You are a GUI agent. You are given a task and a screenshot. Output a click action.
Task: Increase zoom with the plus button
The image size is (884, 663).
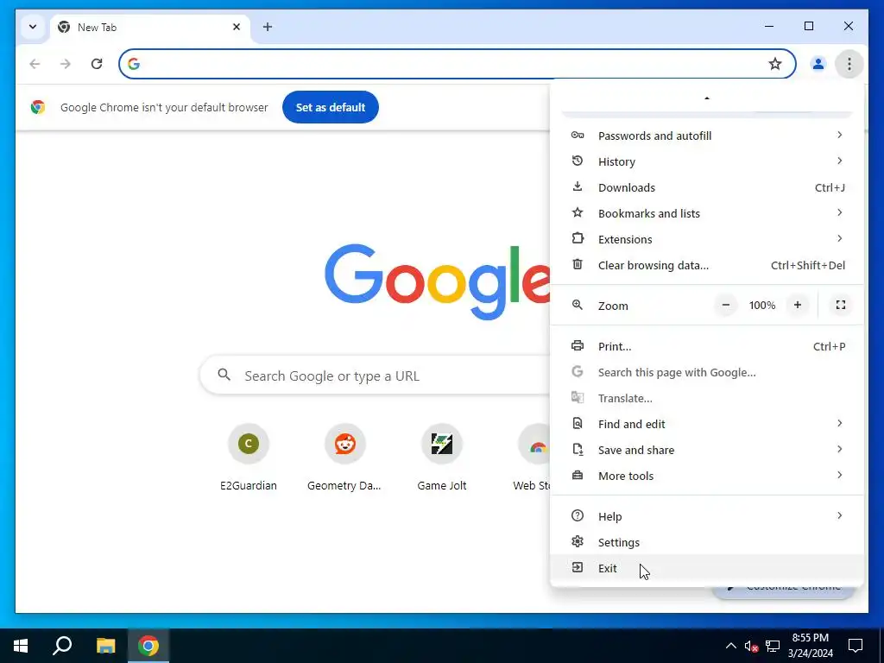797,305
